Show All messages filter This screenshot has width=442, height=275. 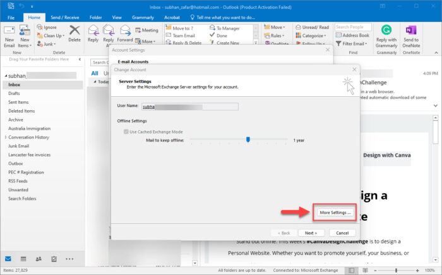pyautogui.click(x=95, y=74)
